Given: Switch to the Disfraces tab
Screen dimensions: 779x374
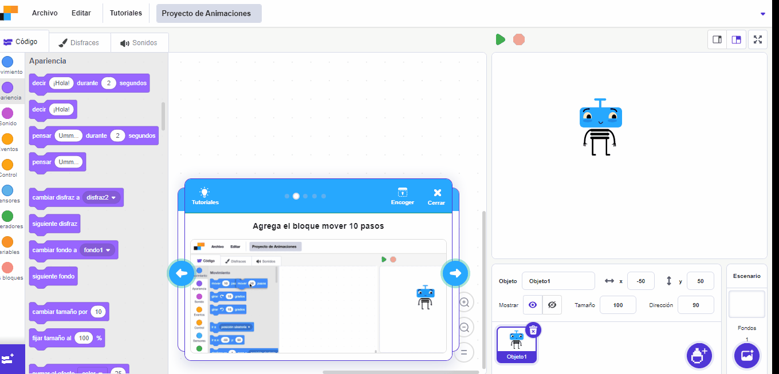Looking at the screenshot, I should point(79,43).
